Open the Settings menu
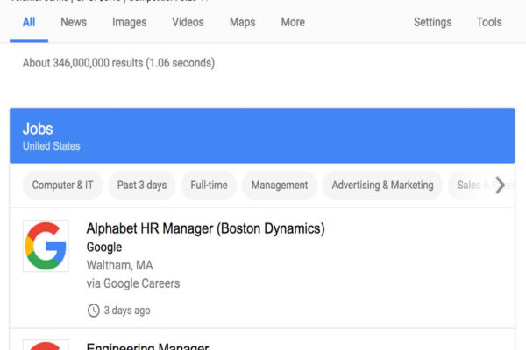 [432, 22]
